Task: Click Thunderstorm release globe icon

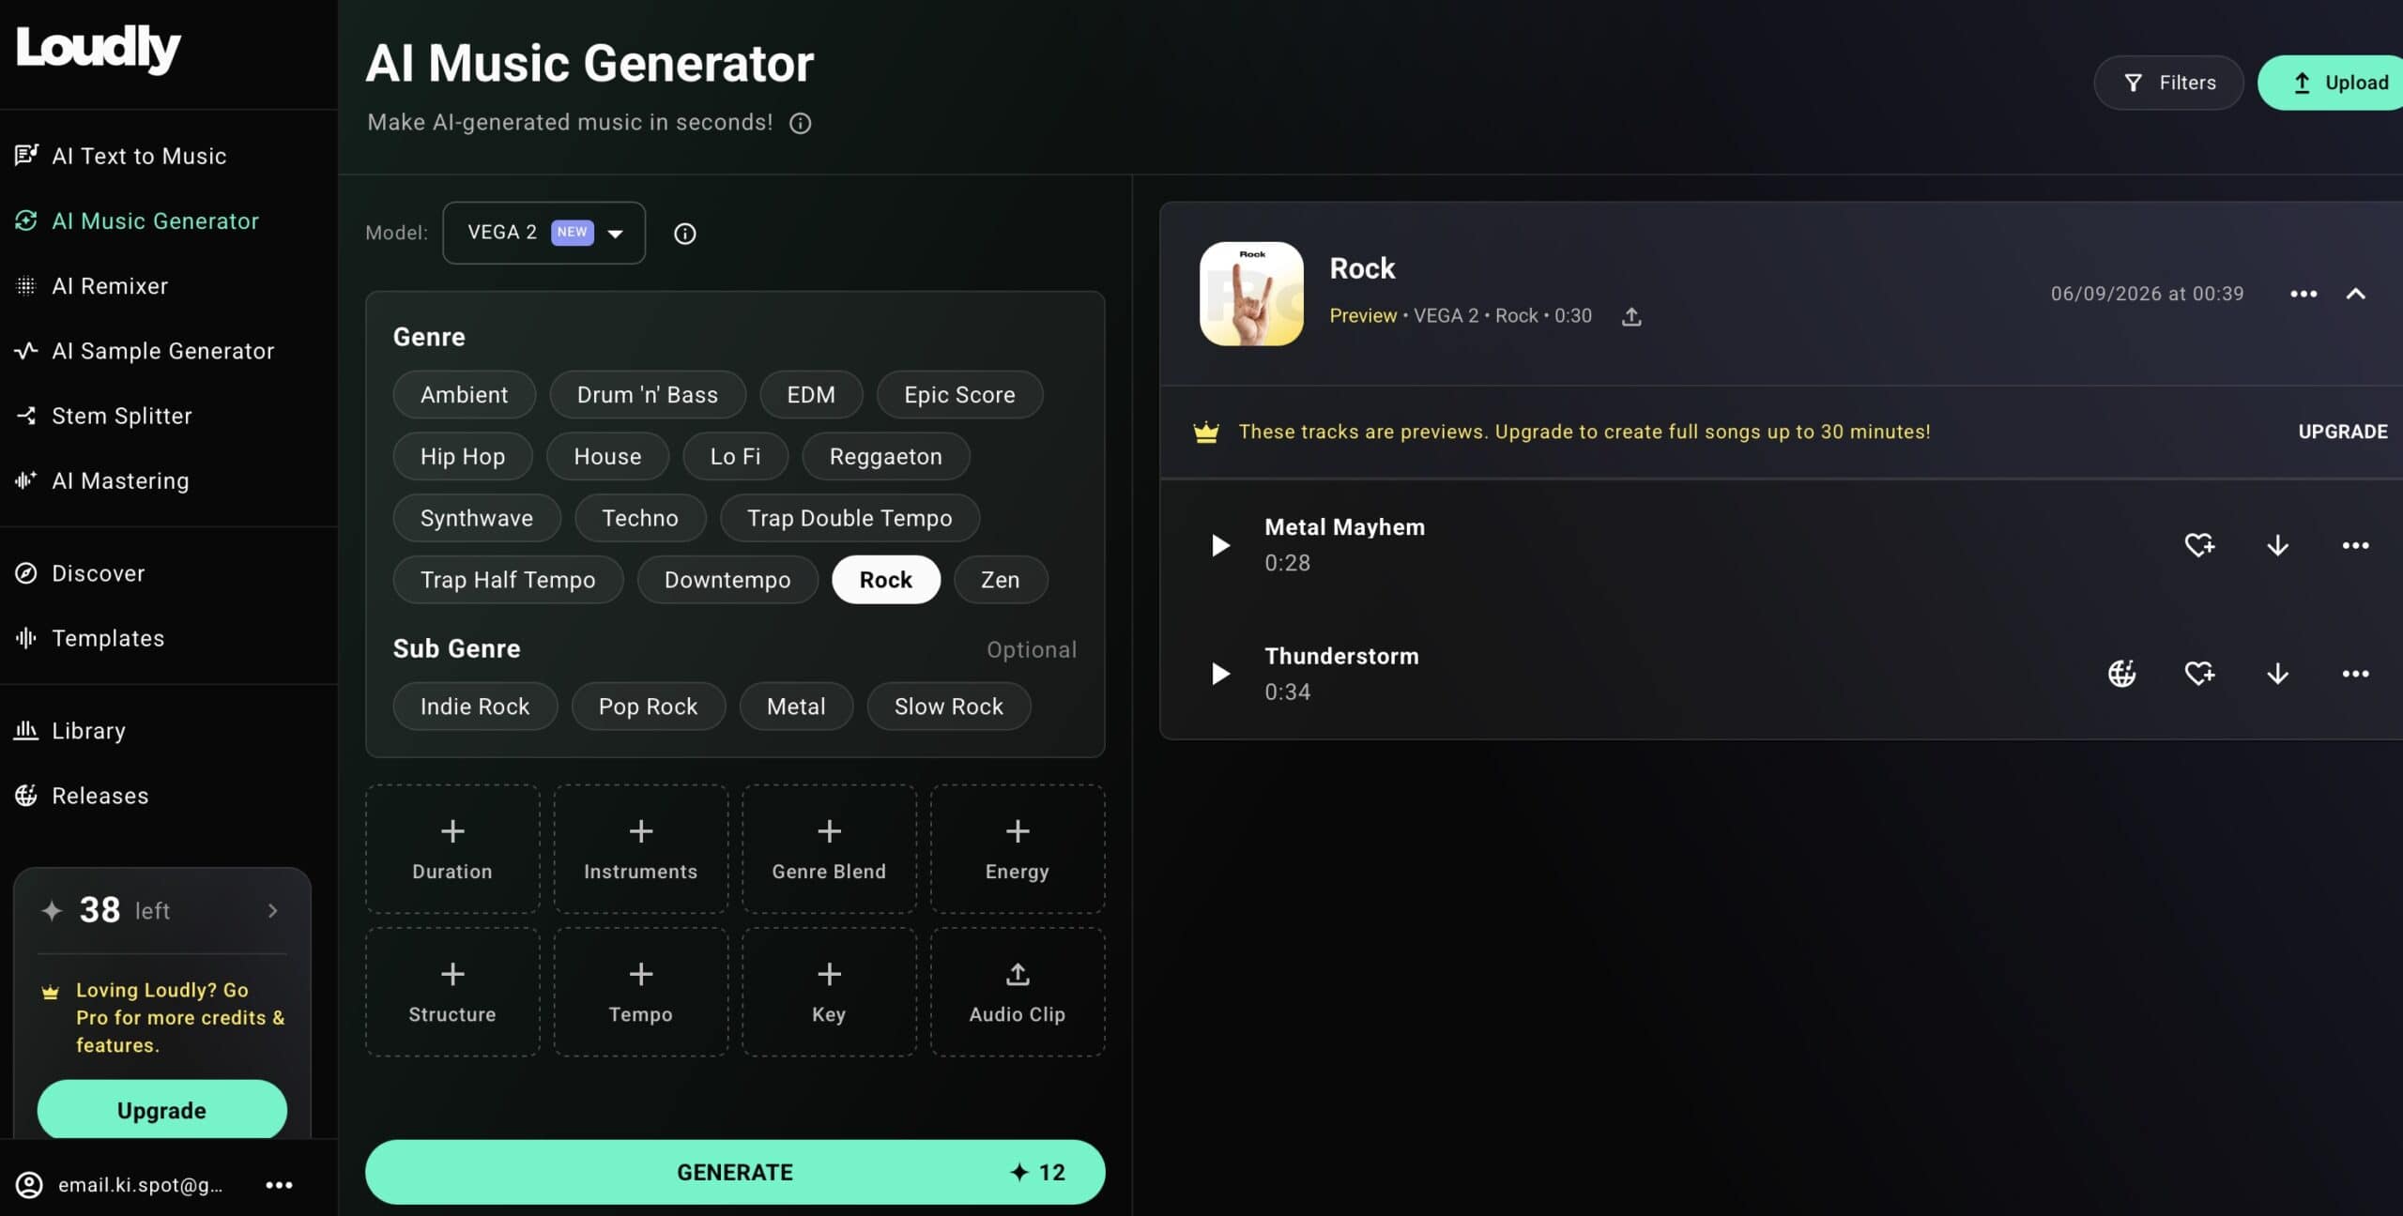Action: coord(2121,674)
